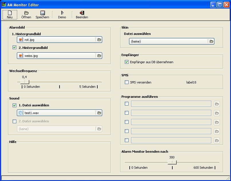Enable SMS versenden checkbox
The width and height of the screenshot is (231, 181).
click(127, 82)
